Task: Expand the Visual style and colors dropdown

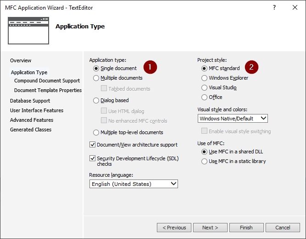Action: (233, 119)
